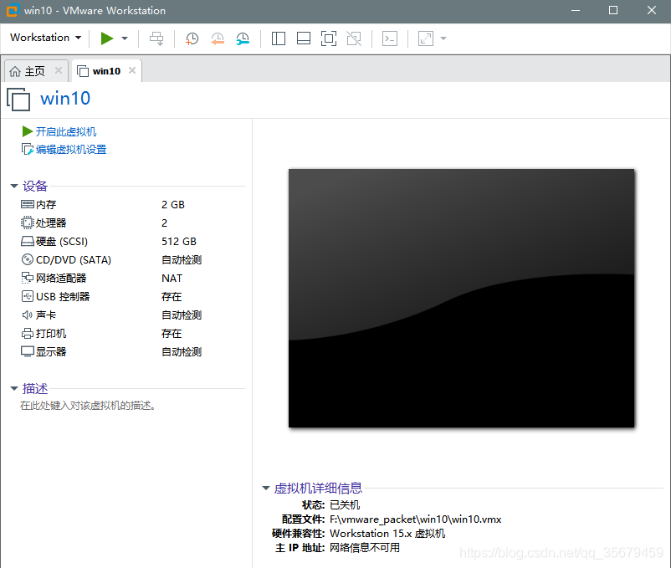Toggle the thumbnail bar view icon
Image resolution: width=671 pixels, height=568 pixels.
point(304,38)
